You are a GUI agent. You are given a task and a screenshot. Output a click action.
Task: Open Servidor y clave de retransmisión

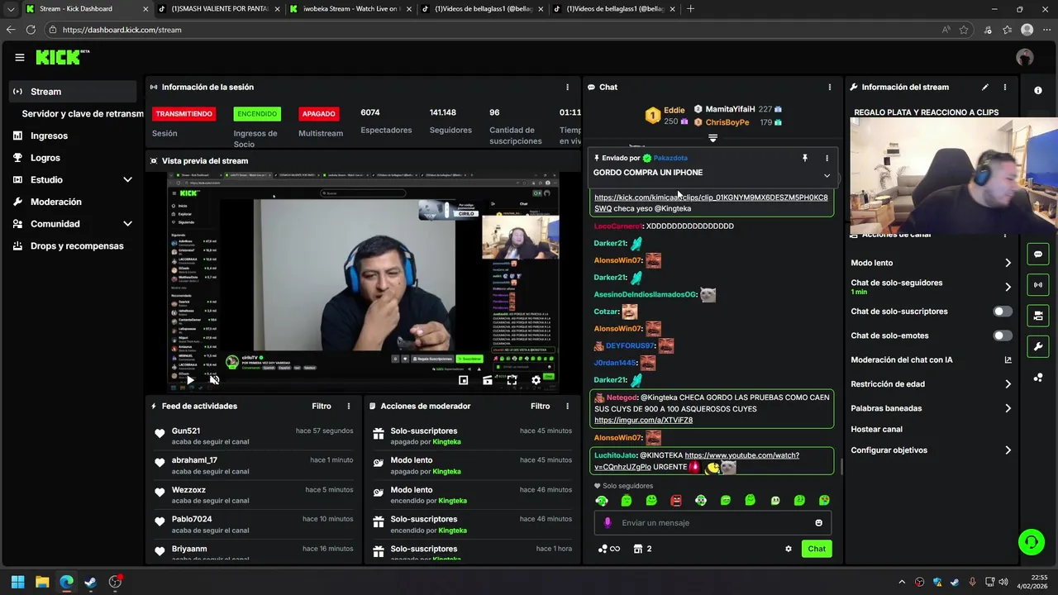pos(82,114)
